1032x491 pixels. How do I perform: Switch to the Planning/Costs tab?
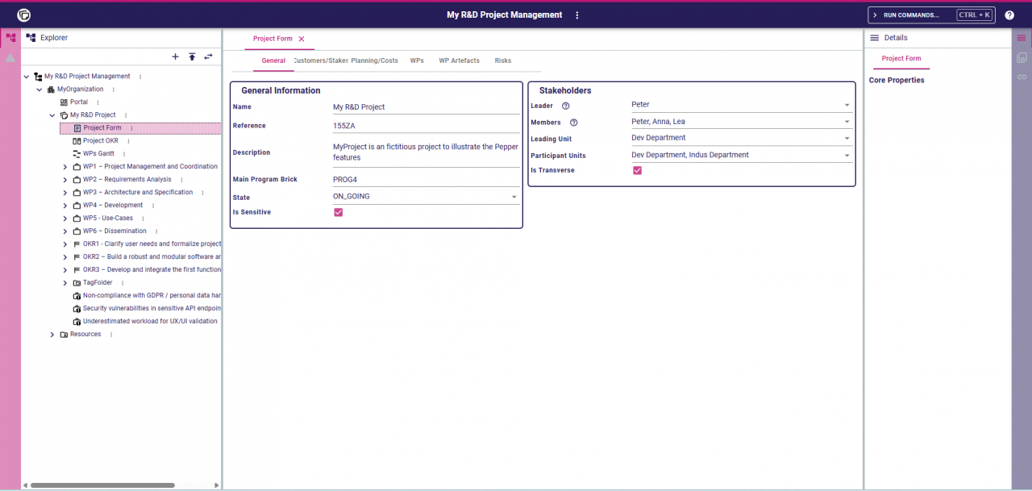pos(374,60)
